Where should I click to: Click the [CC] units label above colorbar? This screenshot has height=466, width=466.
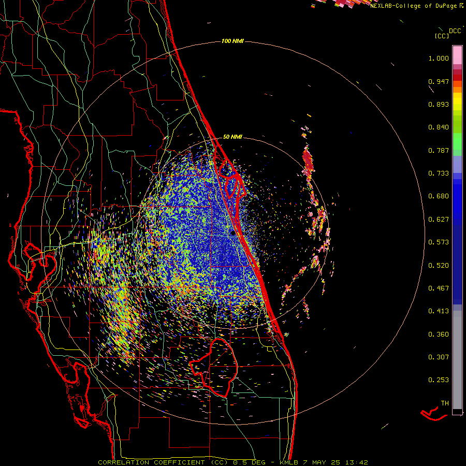[442, 36]
